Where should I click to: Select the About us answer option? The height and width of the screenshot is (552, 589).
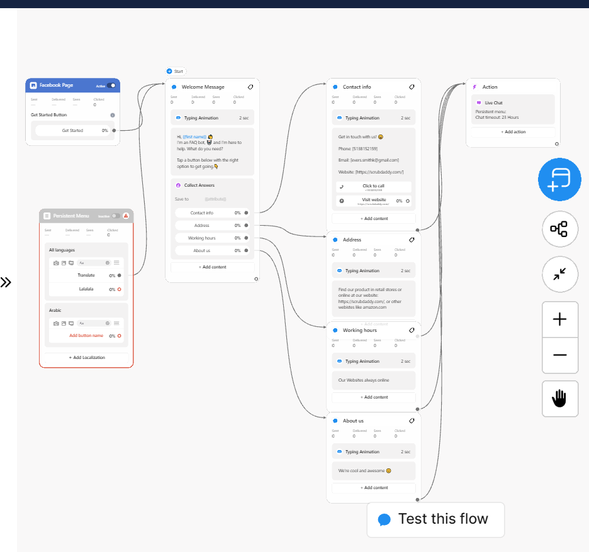point(201,251)
